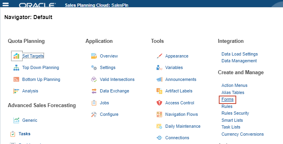Click the Appearance paintbrush icon
Screen dimensions: 283x144
(159, 56)
